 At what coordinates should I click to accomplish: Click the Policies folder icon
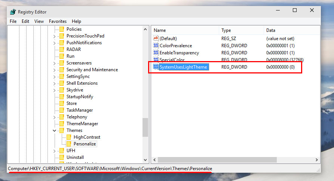(62, 29)
